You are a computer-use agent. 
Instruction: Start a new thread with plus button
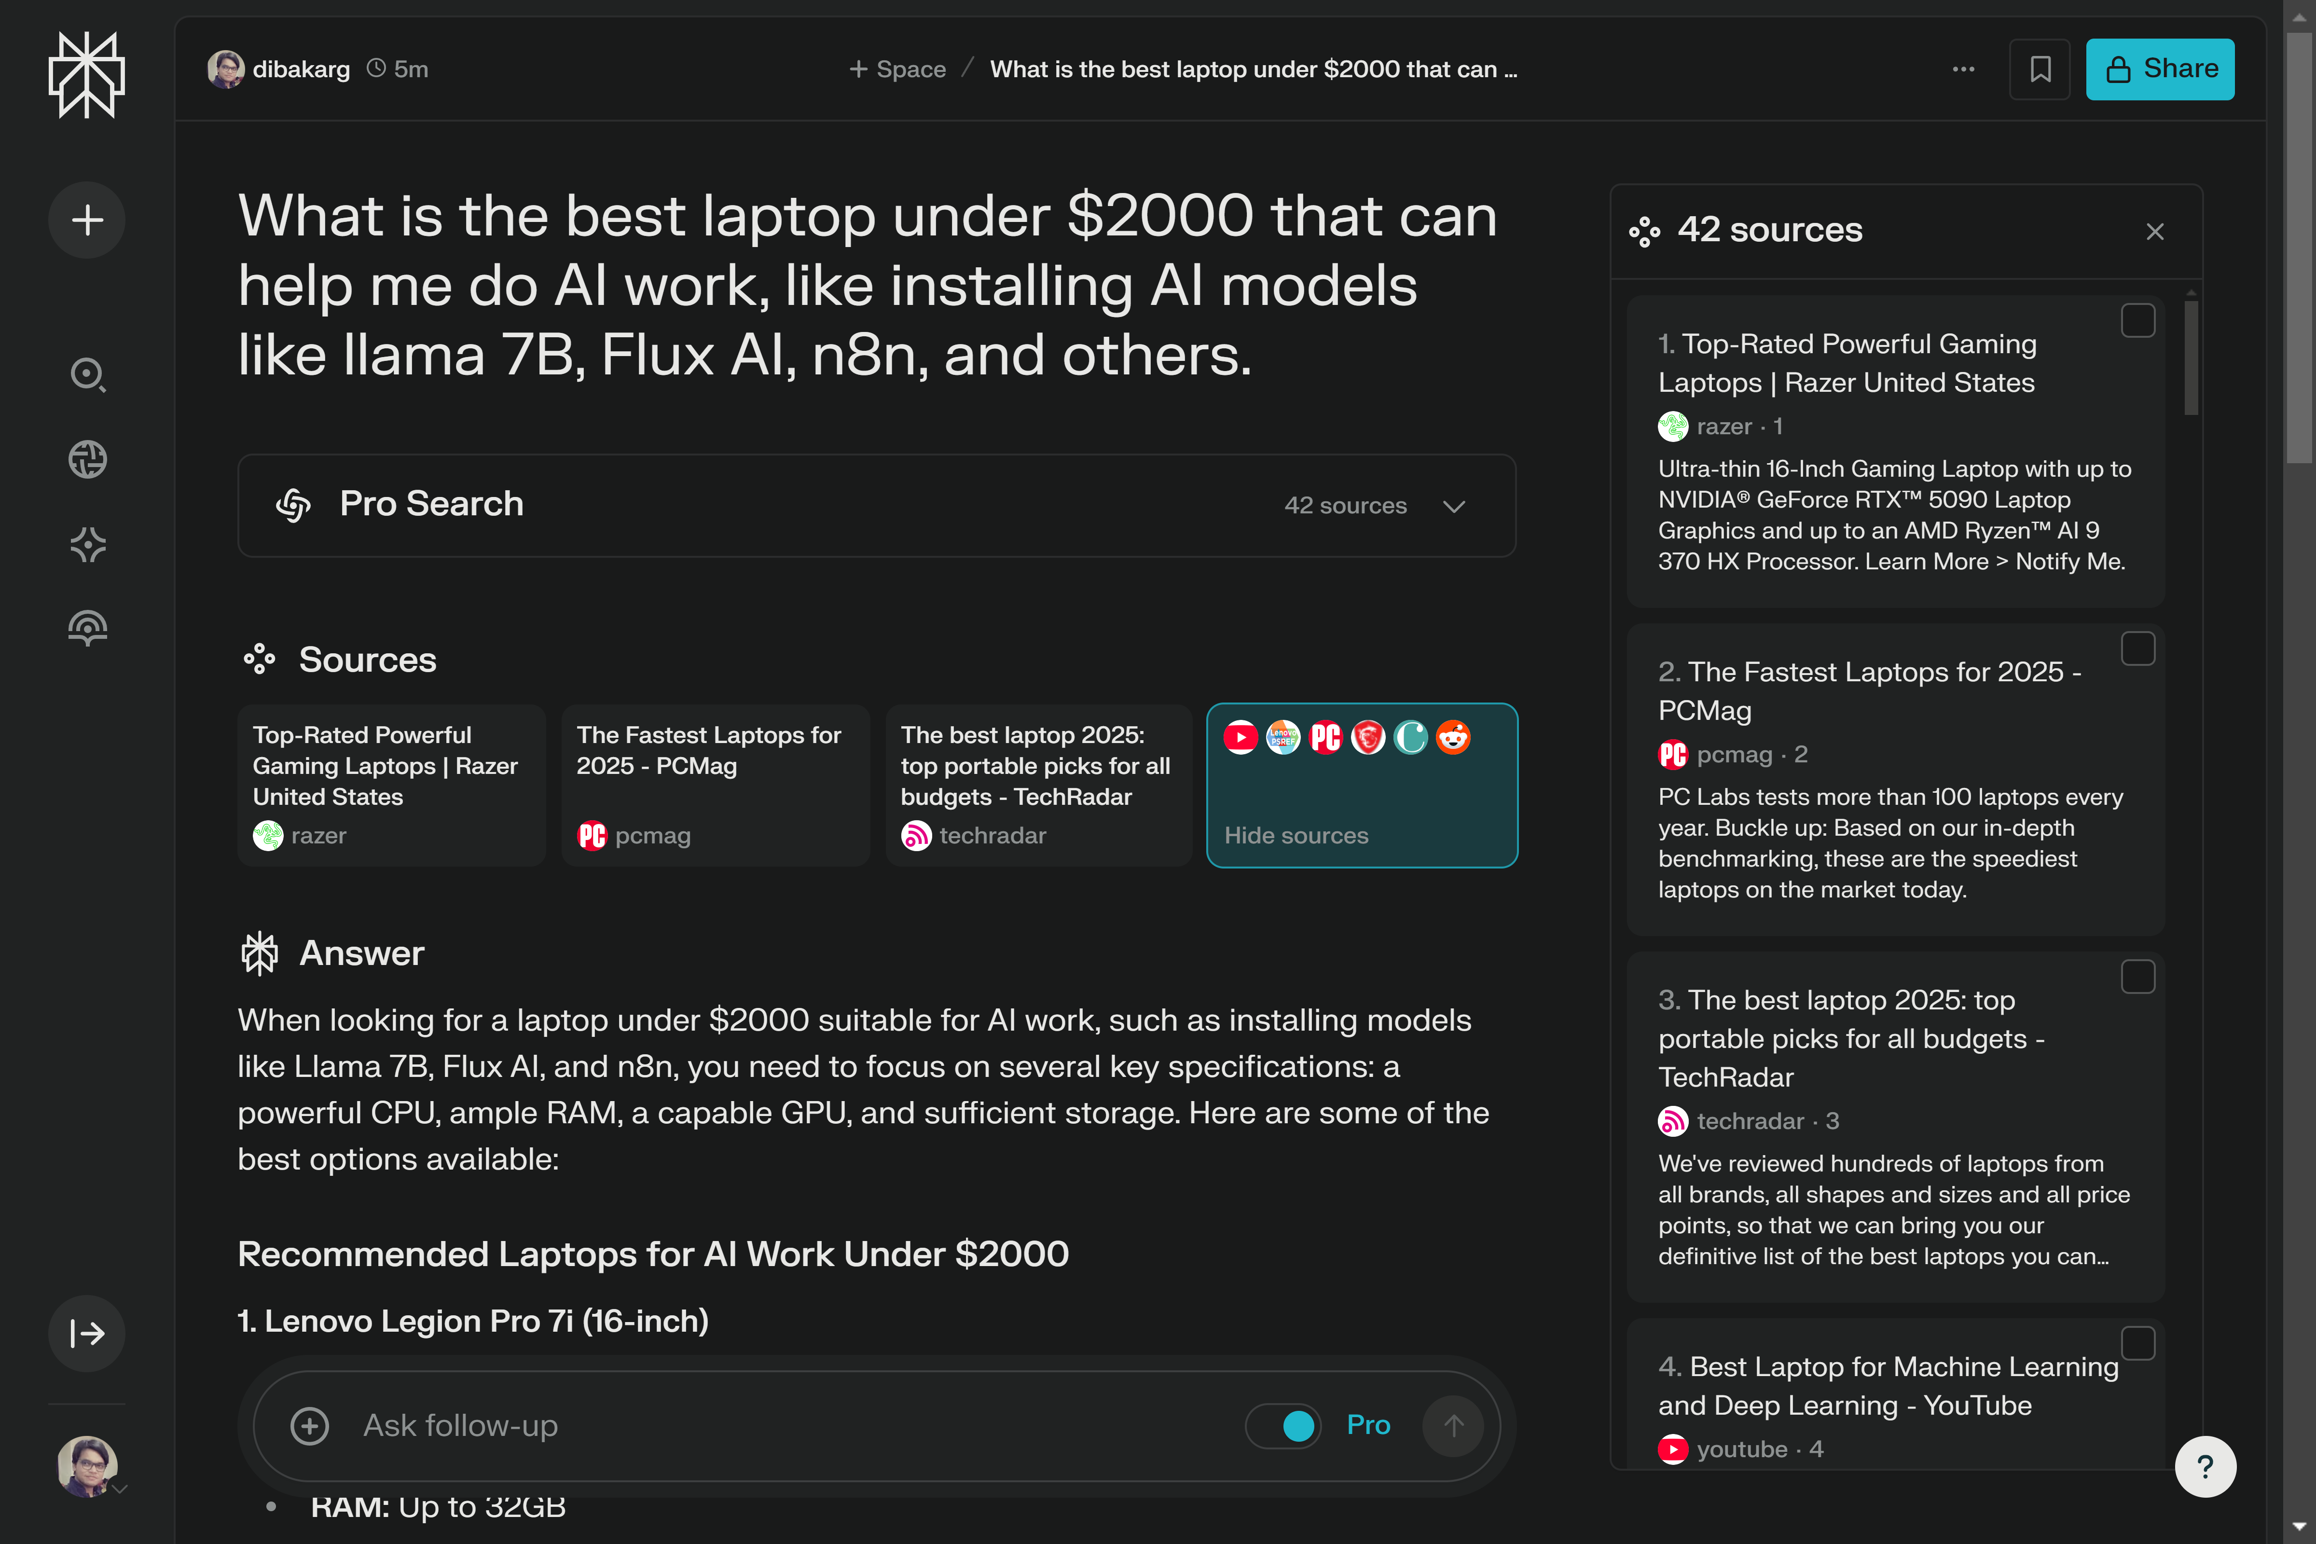coord(87,220)
